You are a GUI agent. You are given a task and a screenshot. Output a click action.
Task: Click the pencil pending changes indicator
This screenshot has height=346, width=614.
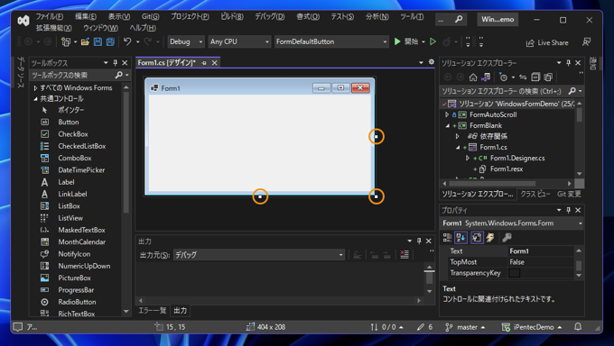pos(424,327)
